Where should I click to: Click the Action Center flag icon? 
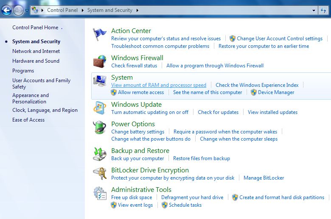[x=99, y=35]
